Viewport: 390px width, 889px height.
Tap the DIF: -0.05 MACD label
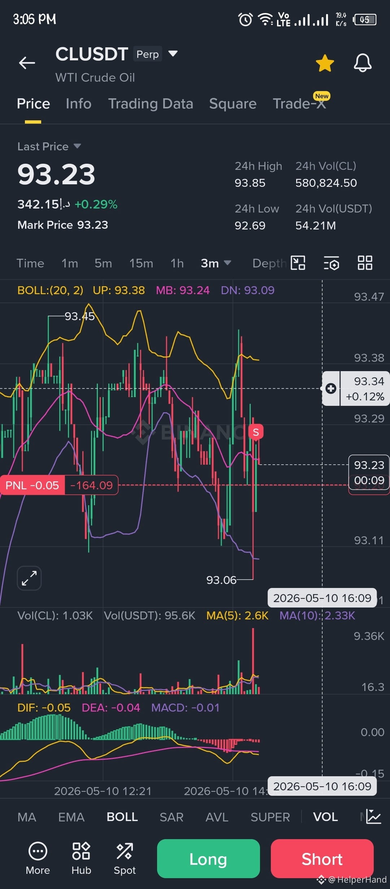coord(44,708)
